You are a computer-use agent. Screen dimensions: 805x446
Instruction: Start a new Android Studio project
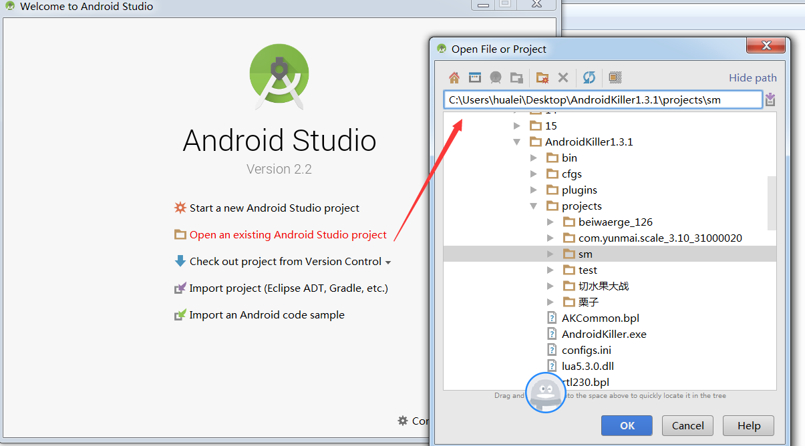[x=275, y=208]
